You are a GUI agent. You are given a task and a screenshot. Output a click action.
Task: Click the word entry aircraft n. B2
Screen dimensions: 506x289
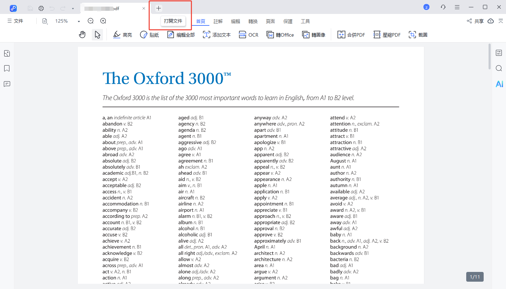192,198
